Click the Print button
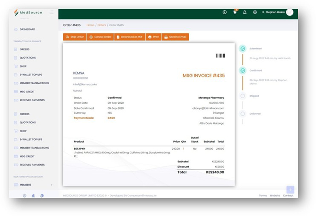316x216 pixels. tap(154, 37)
